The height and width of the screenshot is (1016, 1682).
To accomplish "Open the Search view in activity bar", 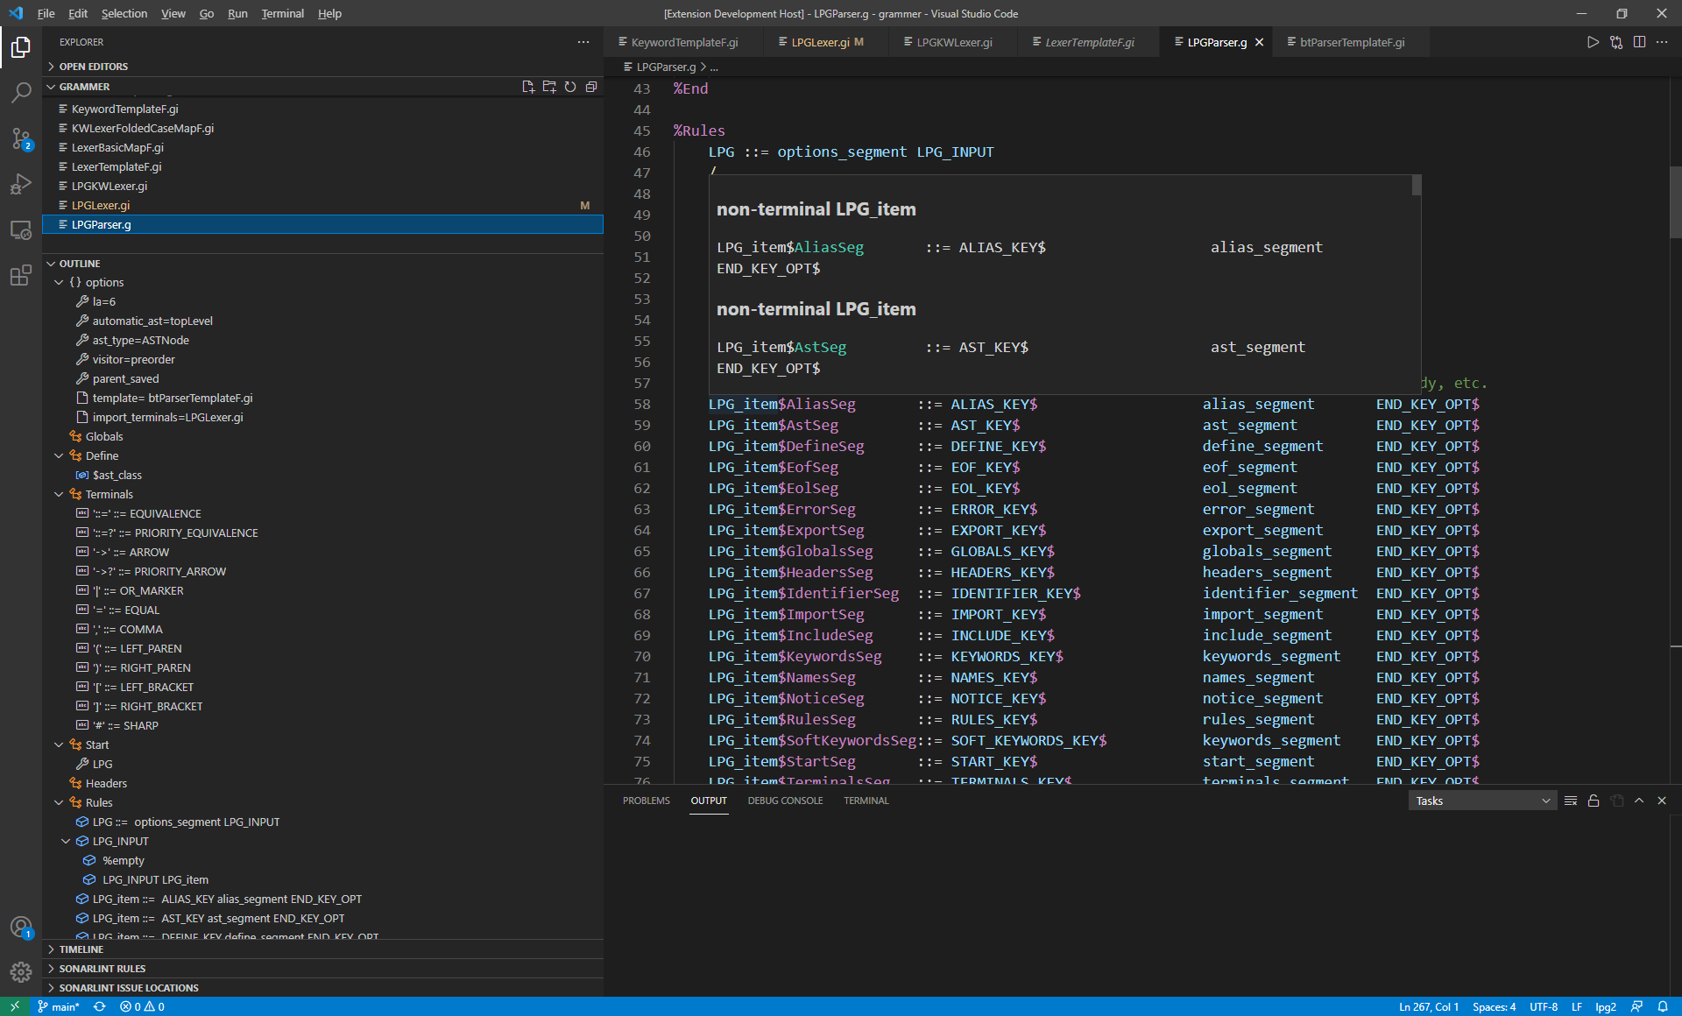I will [21, 92].
